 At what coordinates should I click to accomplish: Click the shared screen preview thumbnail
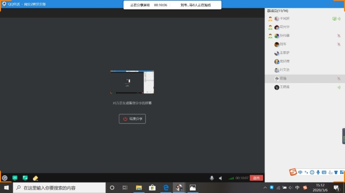132,82
